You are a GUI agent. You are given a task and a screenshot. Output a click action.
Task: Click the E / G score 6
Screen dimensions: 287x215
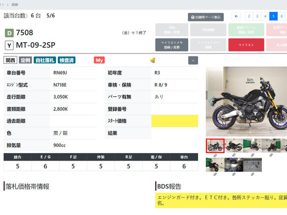(45, 166)
